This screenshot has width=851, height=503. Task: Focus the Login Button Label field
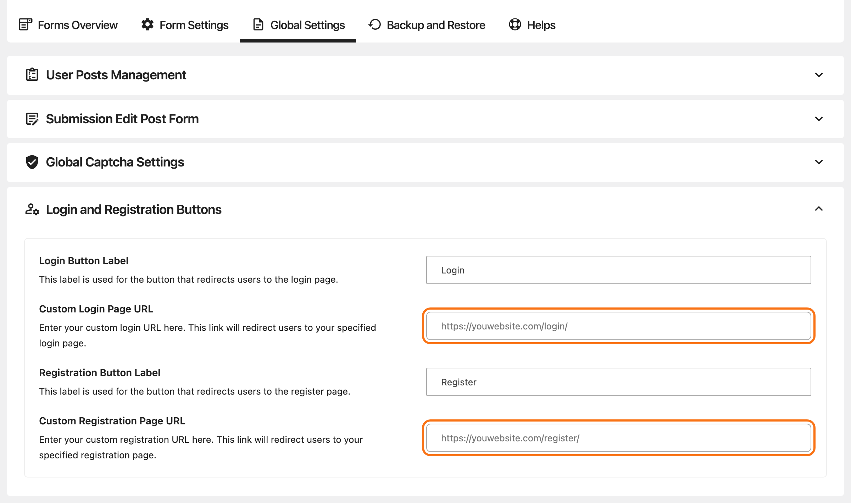(x=618, y=270)
